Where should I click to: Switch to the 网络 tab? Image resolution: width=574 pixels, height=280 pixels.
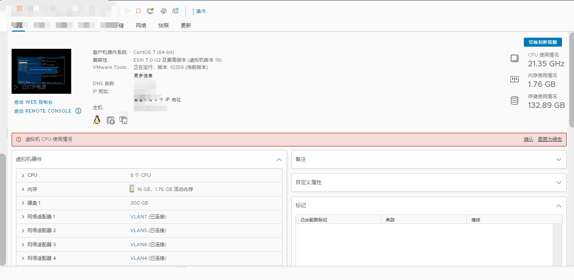point(141,25)
